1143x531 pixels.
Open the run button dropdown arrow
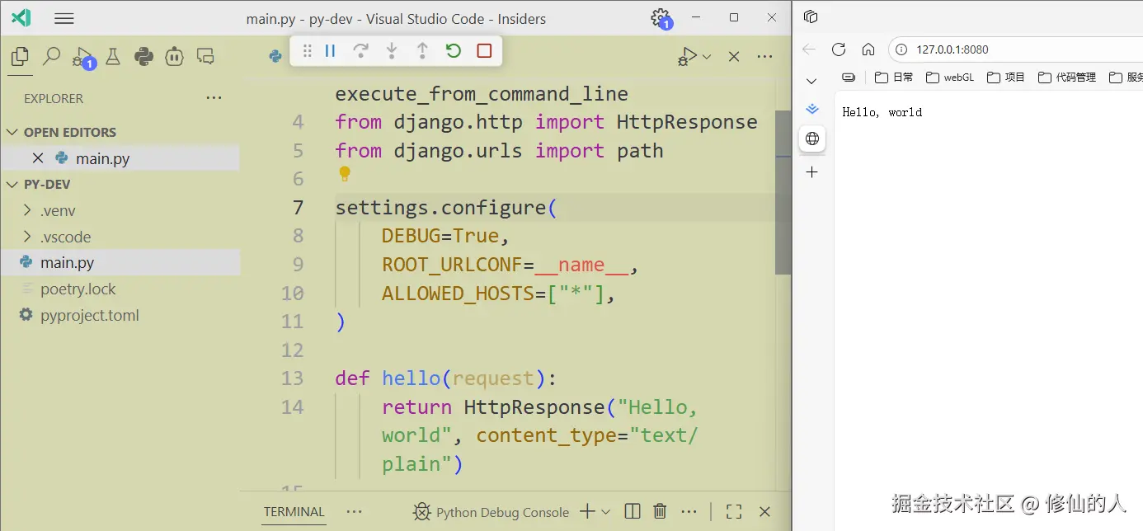[707, 56]
